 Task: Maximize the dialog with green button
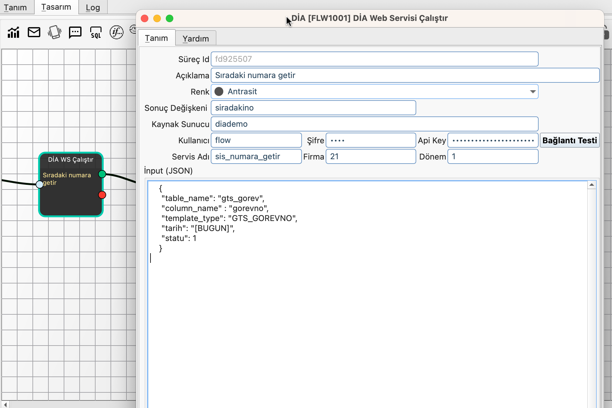pyautogui.click(x=170, y=18)
